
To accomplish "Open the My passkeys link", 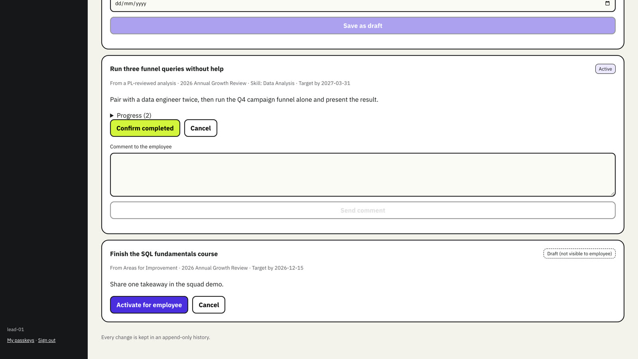I will 21,340.
